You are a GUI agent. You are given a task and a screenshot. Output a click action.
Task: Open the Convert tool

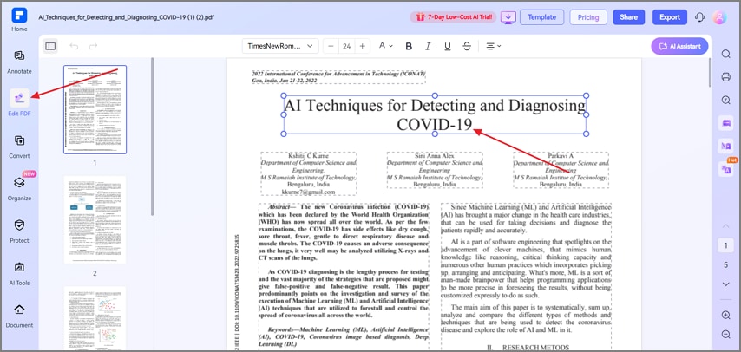[19, 147]
